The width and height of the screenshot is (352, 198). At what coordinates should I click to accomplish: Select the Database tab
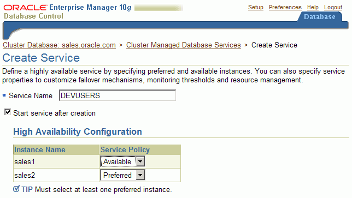point(320,17)
